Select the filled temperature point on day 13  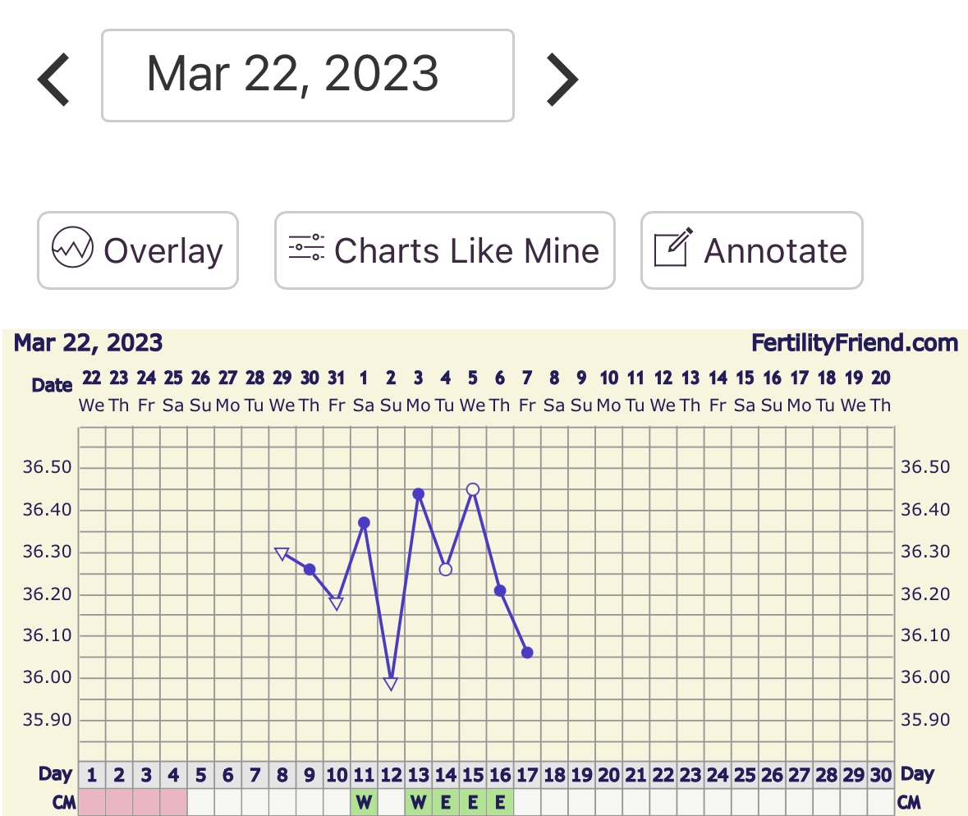click(418, 494)
